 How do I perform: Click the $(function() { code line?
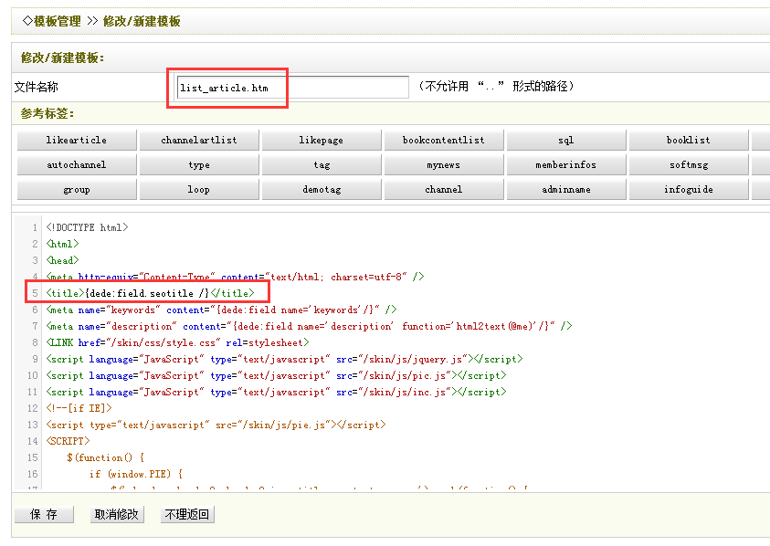(x=106, y=457)
